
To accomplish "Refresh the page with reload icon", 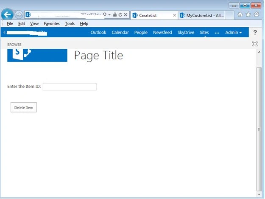I will click(x=120, y=15).
